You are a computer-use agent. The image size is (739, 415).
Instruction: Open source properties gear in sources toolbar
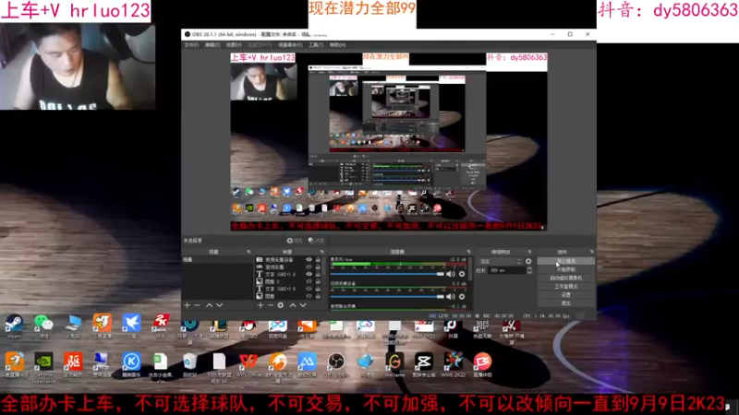pos(281,305)
